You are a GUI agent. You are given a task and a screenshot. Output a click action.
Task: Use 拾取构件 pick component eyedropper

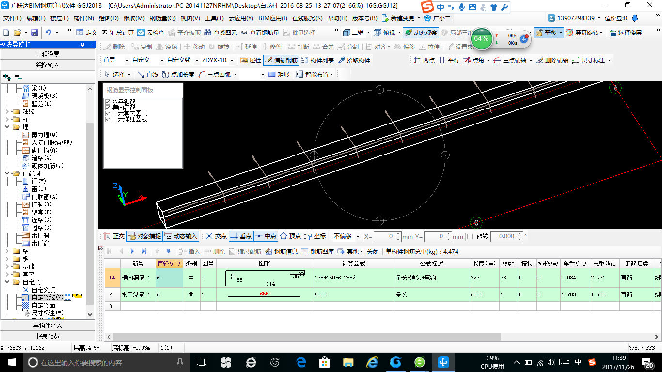coord(354,61)
